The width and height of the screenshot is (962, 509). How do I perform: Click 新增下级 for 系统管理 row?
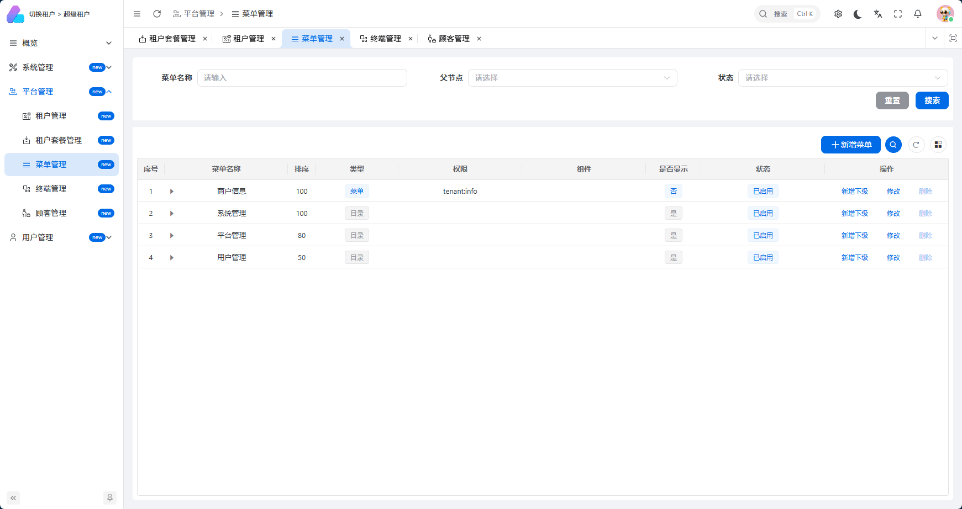[x=855, y=214]
